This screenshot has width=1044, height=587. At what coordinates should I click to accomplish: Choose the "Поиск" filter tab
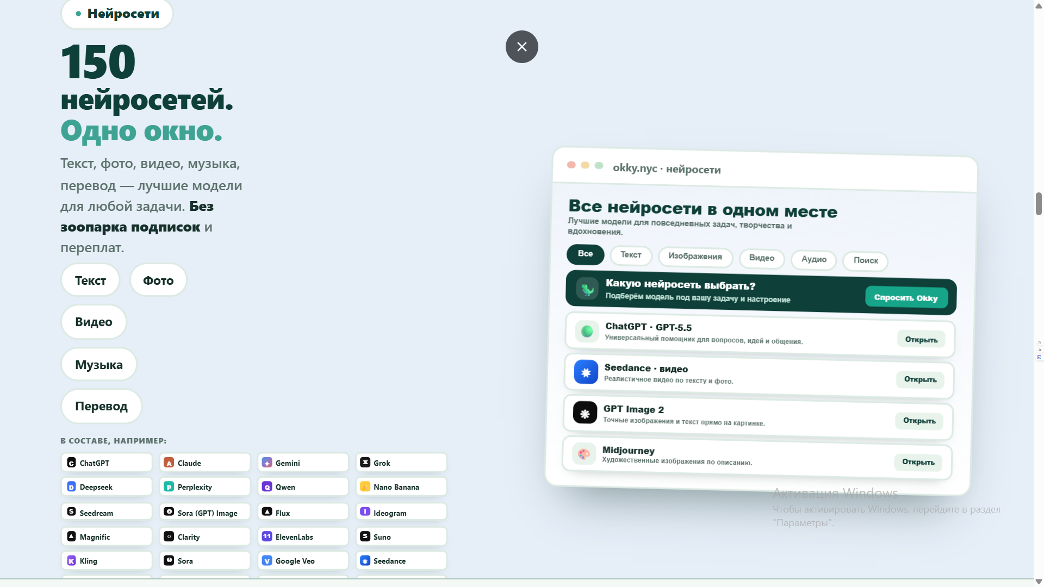tap(865, 260)
